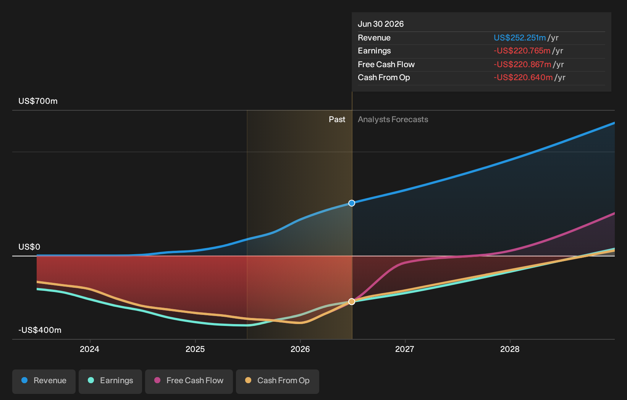Select the 2027 x-axis label
The width and height of the screenshot is (627, 400).
tap(405, 349)
